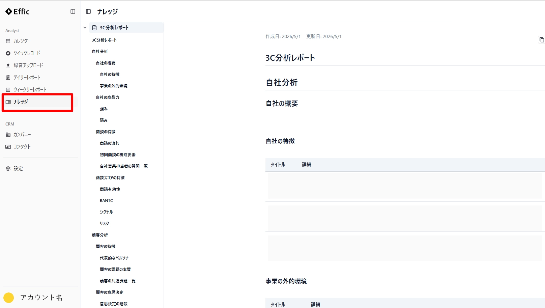The width and height of the screenshot is (545, 308).
Task: Click the upload icon beside 録音アップロード
Action: coord(8,65)
